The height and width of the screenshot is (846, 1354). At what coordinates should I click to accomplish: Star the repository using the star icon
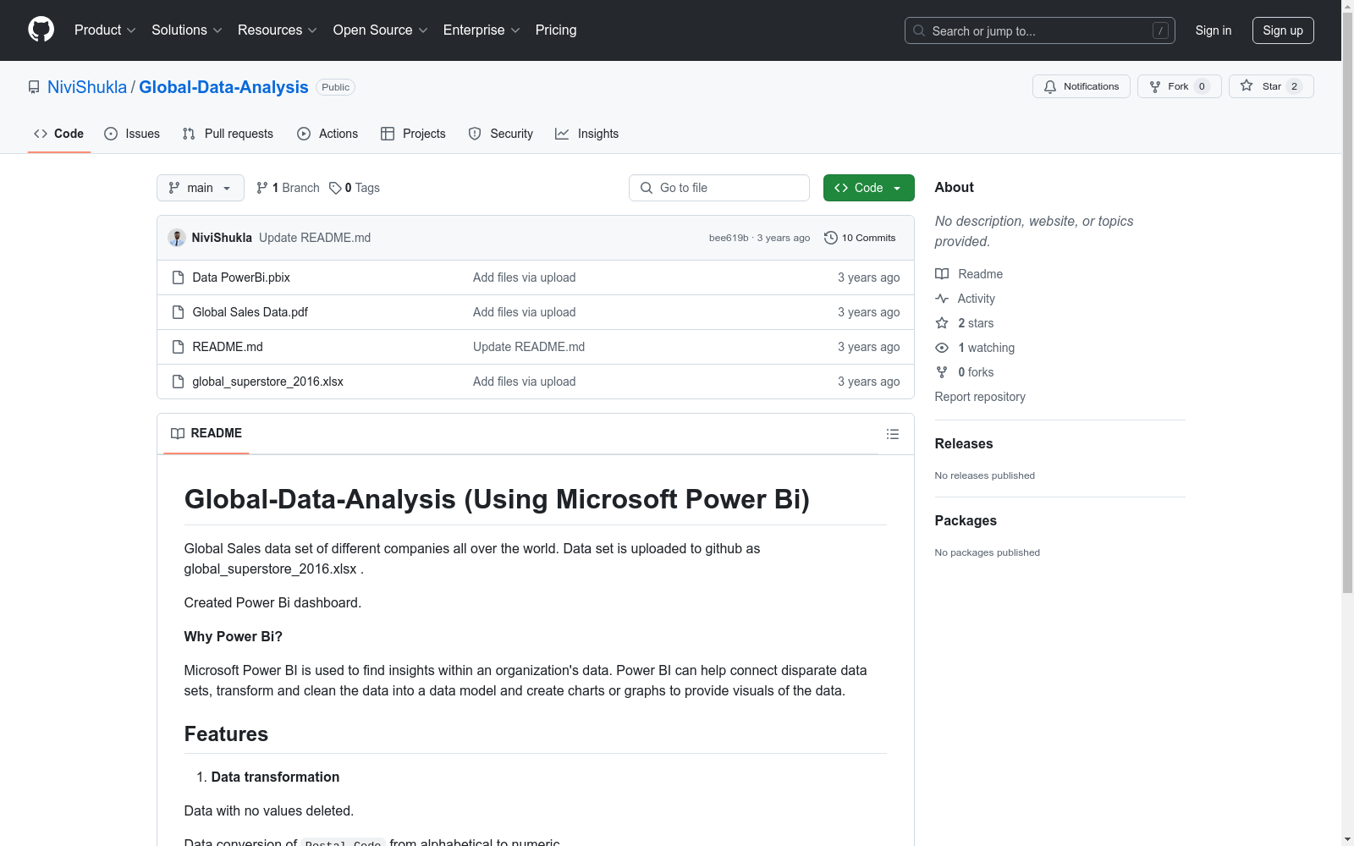point(1247,85)
